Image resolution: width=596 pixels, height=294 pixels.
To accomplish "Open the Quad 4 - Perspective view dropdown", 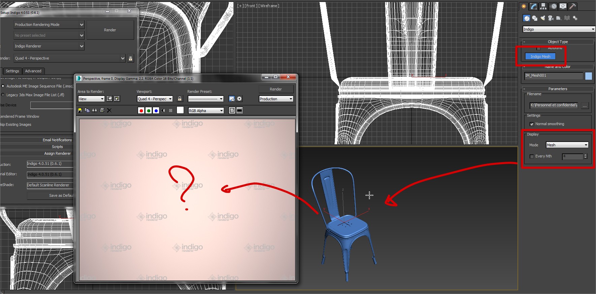I will coord(69,58).
